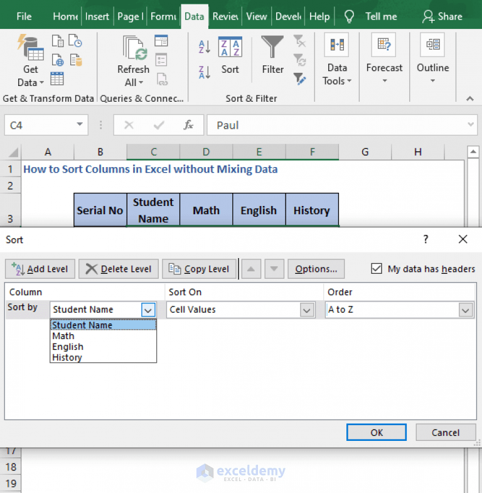
Task: Click From Table/Range icon
Action: coord(57,79)
